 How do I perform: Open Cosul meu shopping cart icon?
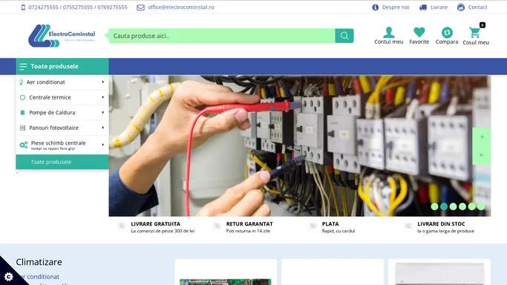point(474,33)
